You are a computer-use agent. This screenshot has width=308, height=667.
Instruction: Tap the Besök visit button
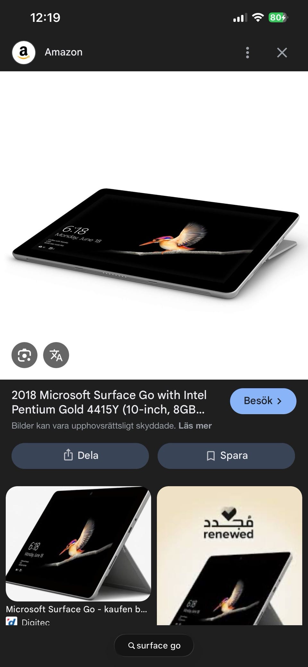263,401
